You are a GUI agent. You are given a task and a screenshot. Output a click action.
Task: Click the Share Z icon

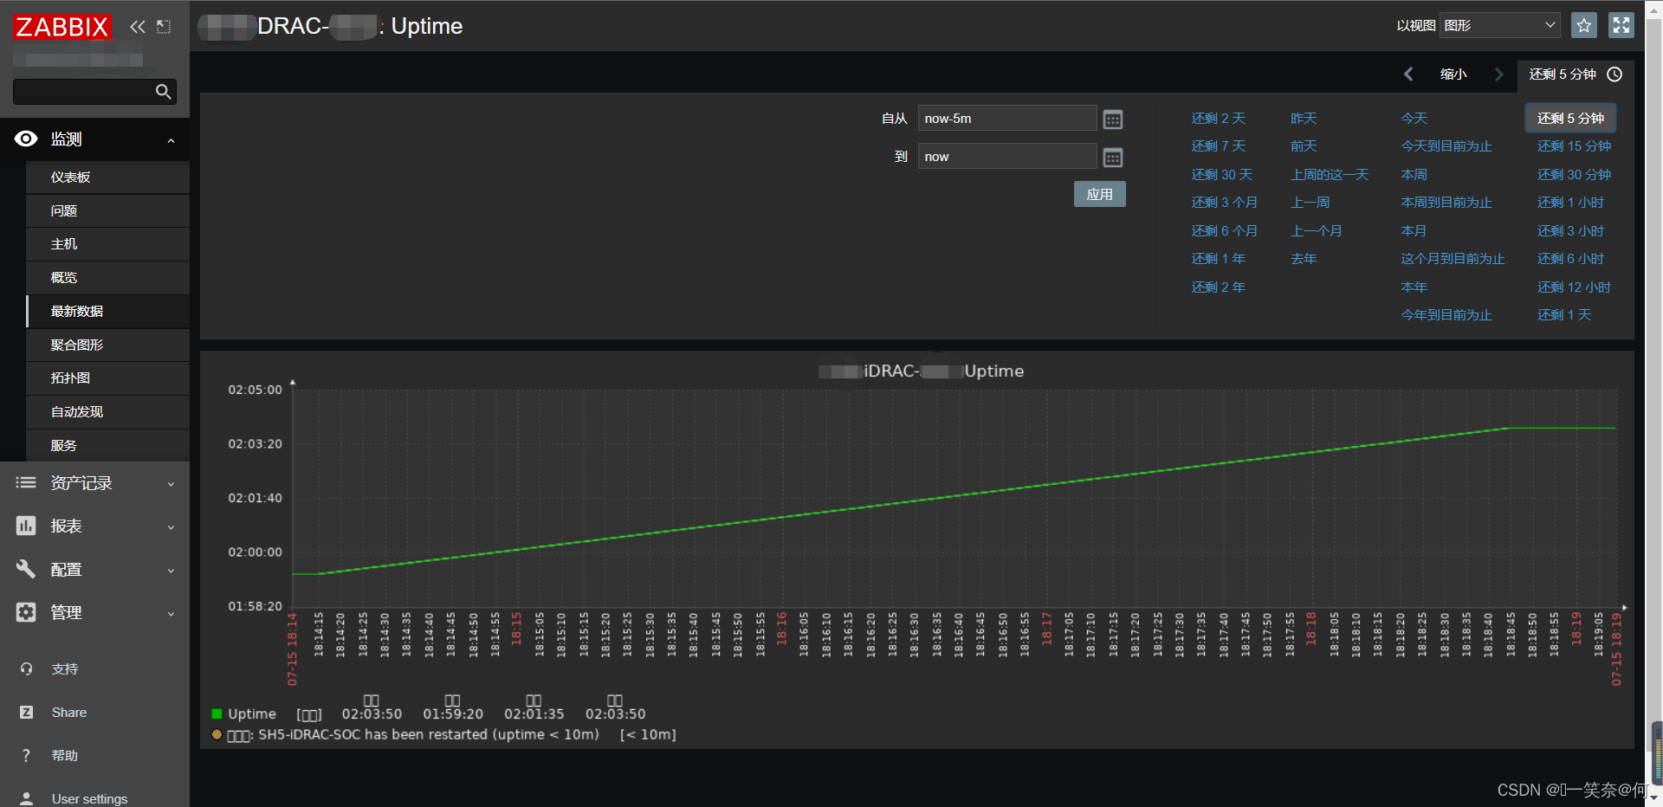[x=26, y=712]
